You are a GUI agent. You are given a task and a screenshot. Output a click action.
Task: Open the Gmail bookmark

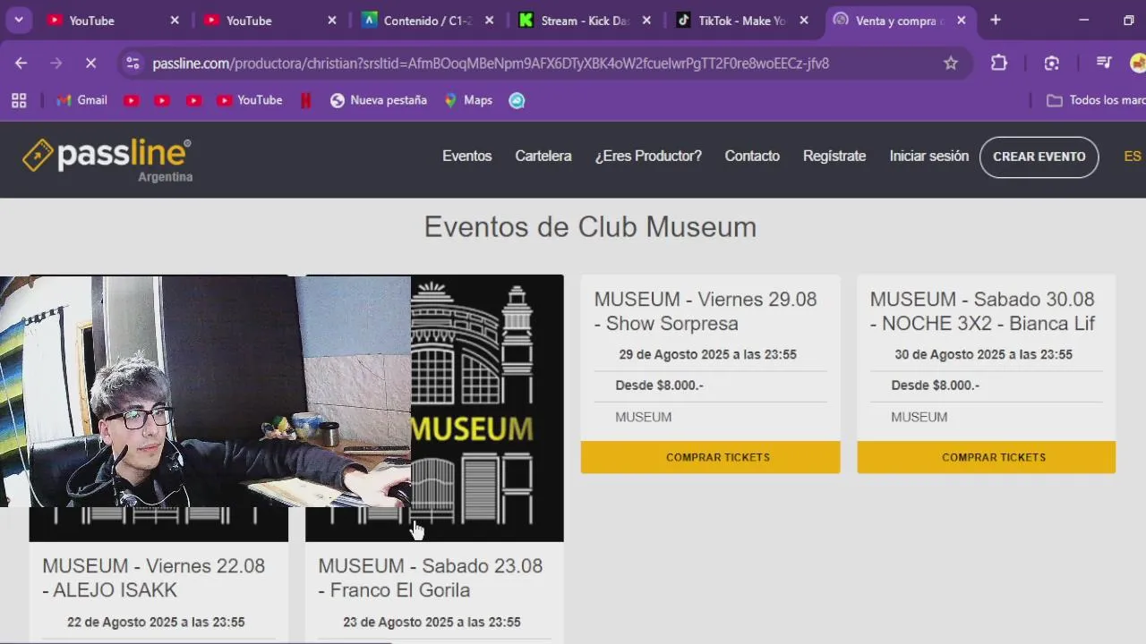81,100
